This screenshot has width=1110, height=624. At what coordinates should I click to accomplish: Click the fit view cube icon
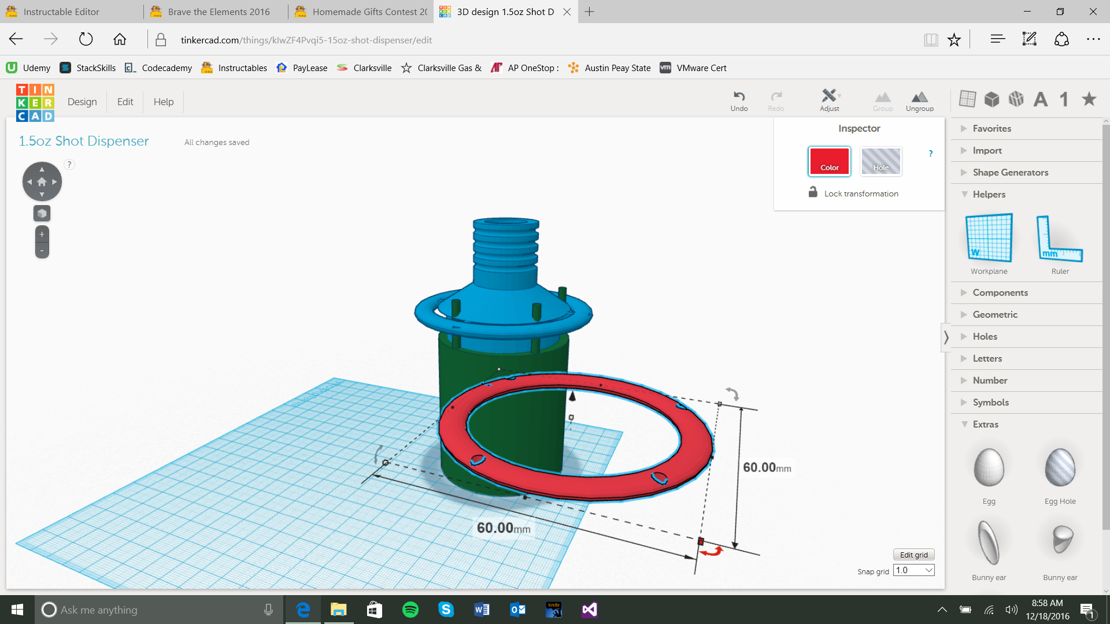coord(42,213)
